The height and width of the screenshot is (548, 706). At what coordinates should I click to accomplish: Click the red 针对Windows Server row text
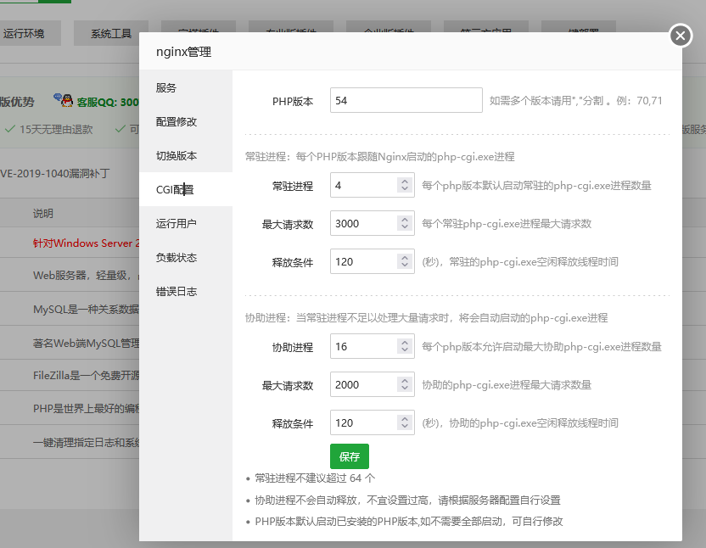[86, 243]
